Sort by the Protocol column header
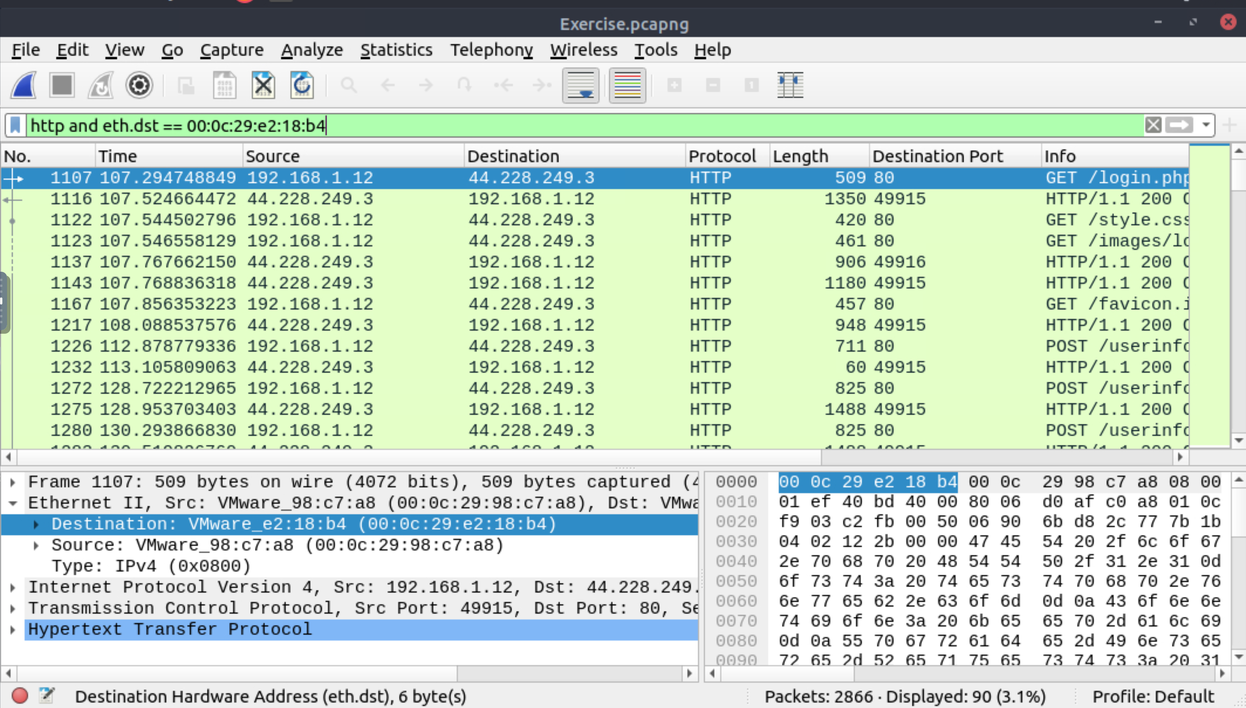 (x=727, y=156)
